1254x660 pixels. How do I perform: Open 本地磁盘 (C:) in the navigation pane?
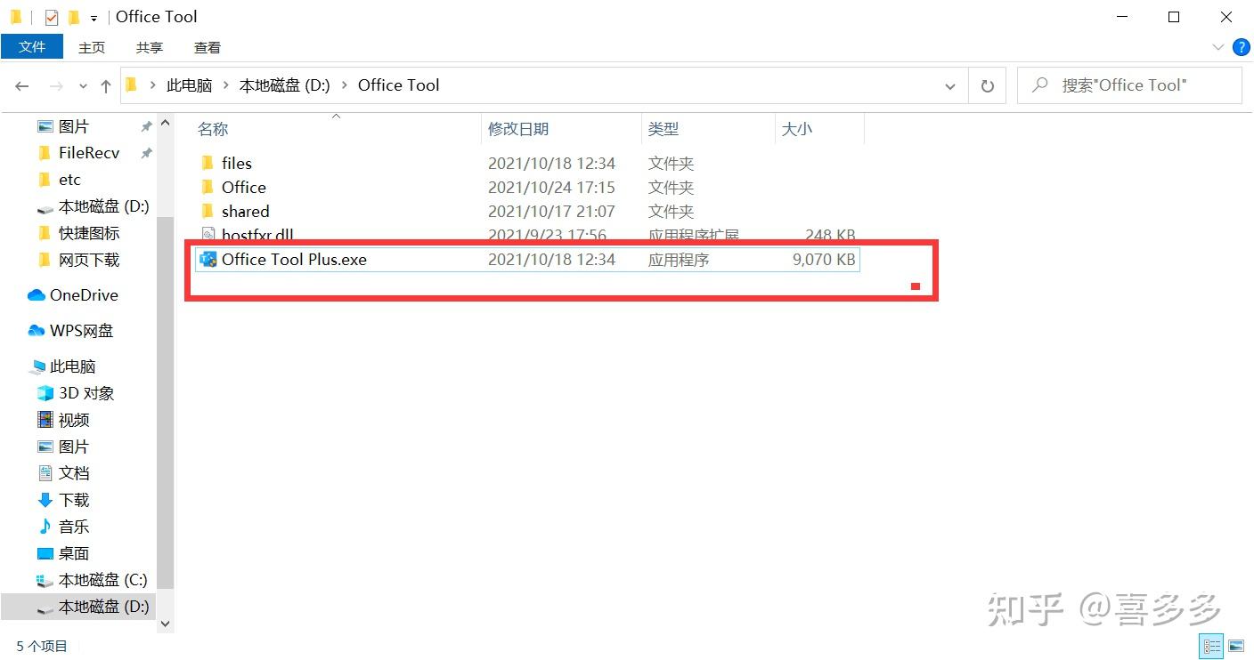pos(102,580)
